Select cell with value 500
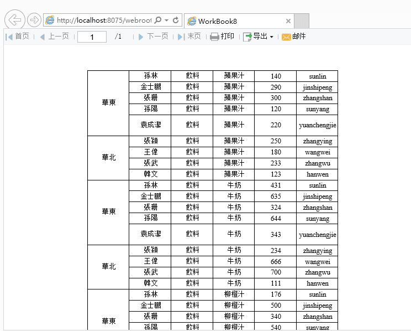This screenshot has height=331, width=411. click(x=276, y=306)
